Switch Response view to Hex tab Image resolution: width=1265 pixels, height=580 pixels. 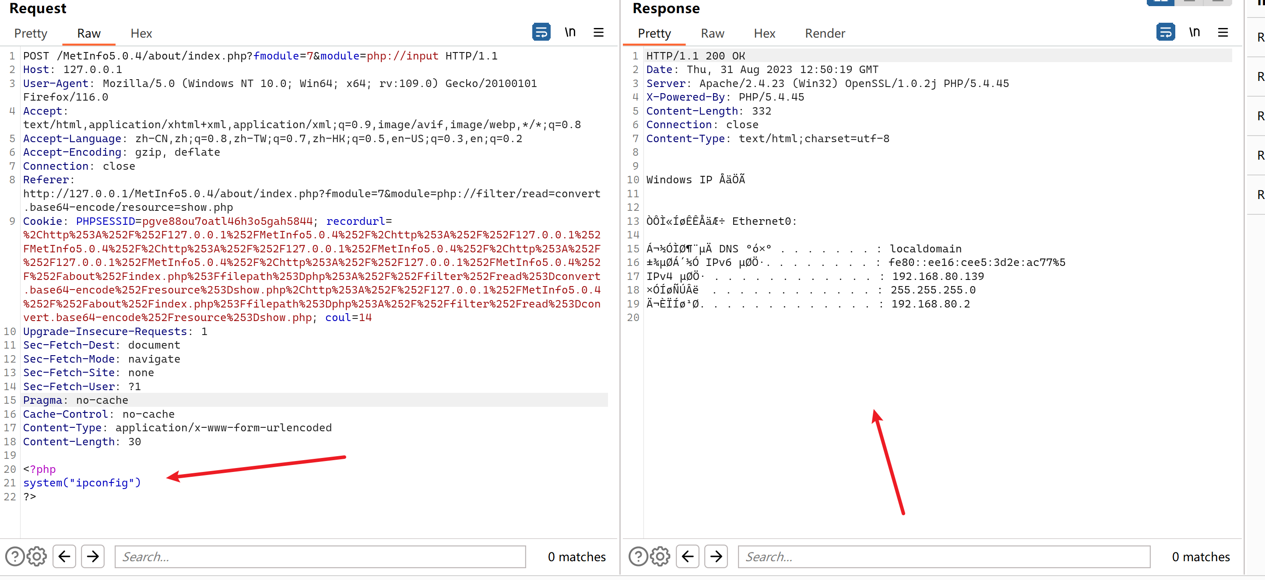coord(765,33)
